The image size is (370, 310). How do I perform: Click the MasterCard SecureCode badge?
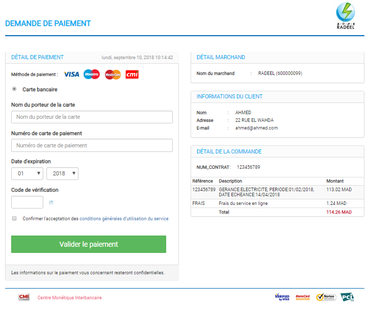point(303,297)
